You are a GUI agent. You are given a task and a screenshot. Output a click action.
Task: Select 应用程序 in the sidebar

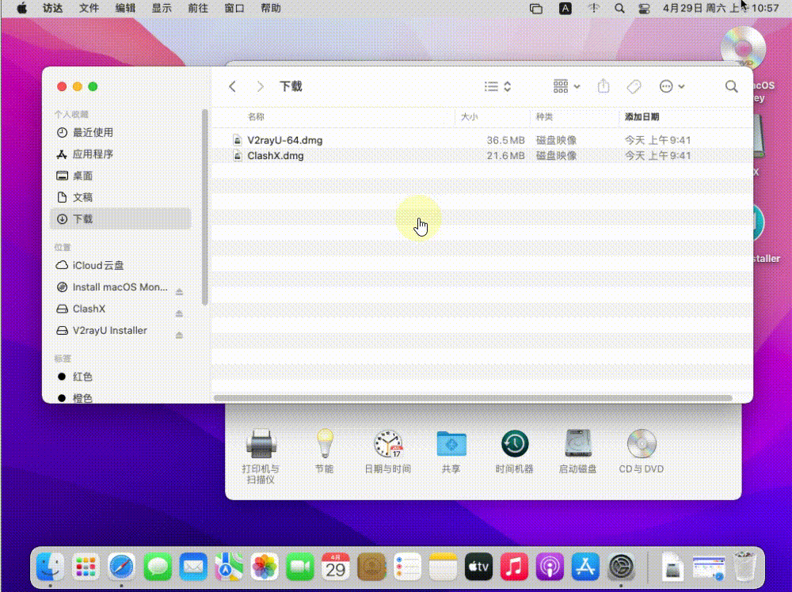[x=93, y=154]
